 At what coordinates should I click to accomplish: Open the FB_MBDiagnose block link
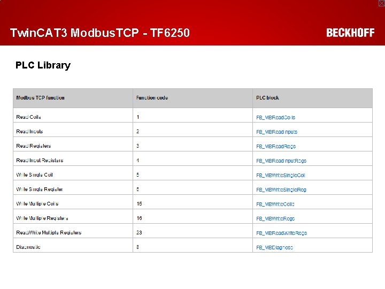coord(274,247)
